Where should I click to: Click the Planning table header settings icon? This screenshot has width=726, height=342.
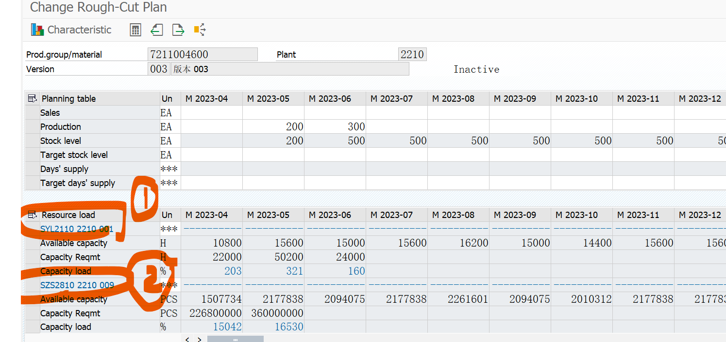tap(33, 99)
